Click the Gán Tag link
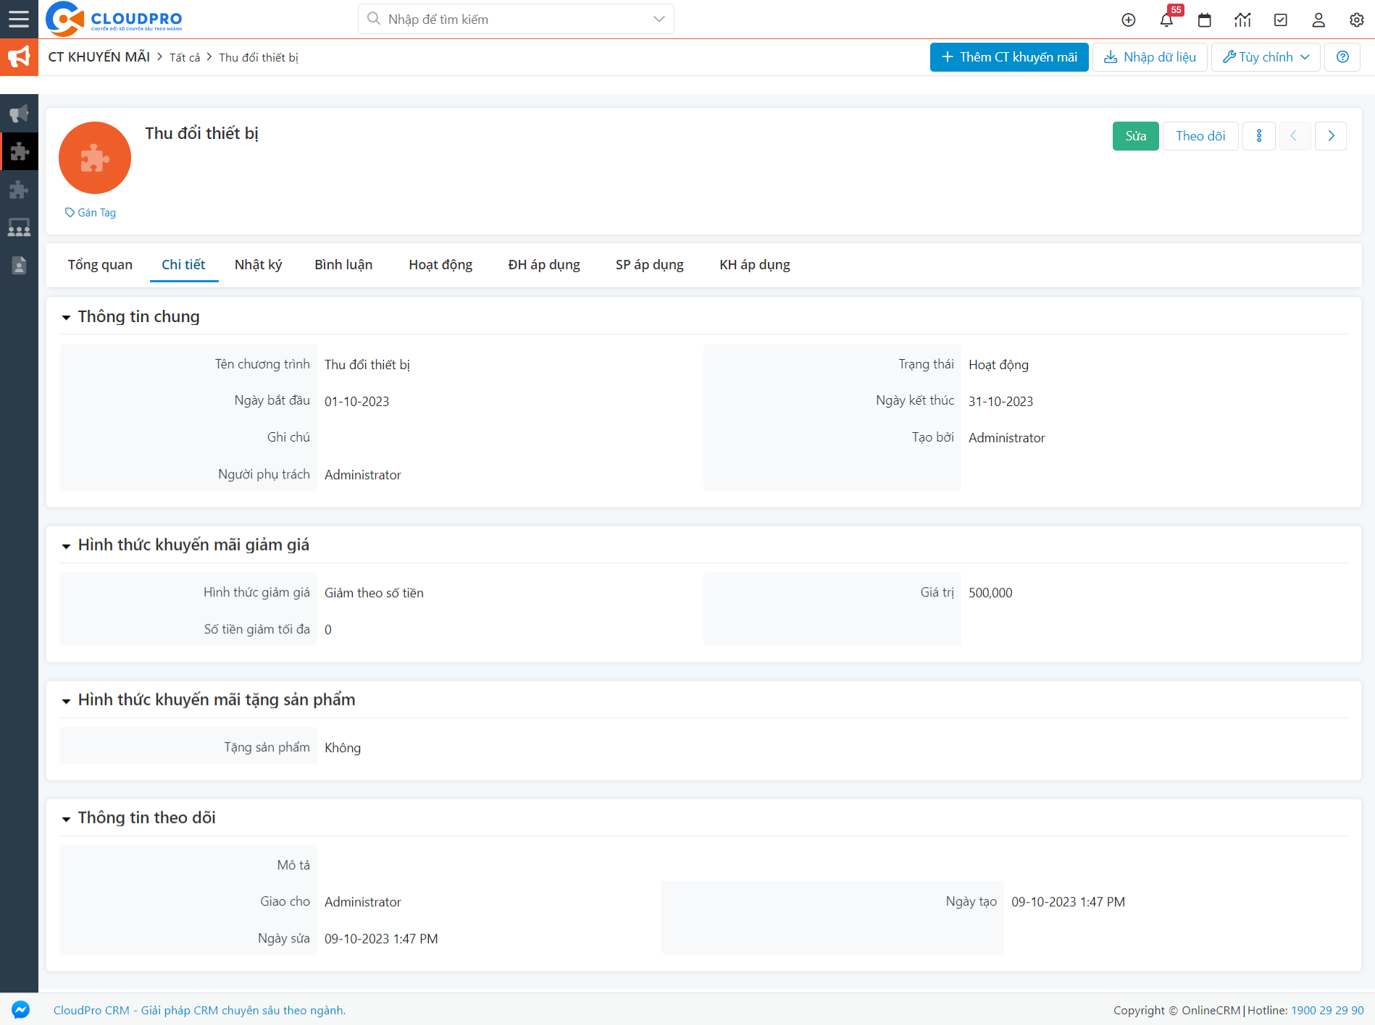This screenshot has width=1375, height=1025. point(91,213)
